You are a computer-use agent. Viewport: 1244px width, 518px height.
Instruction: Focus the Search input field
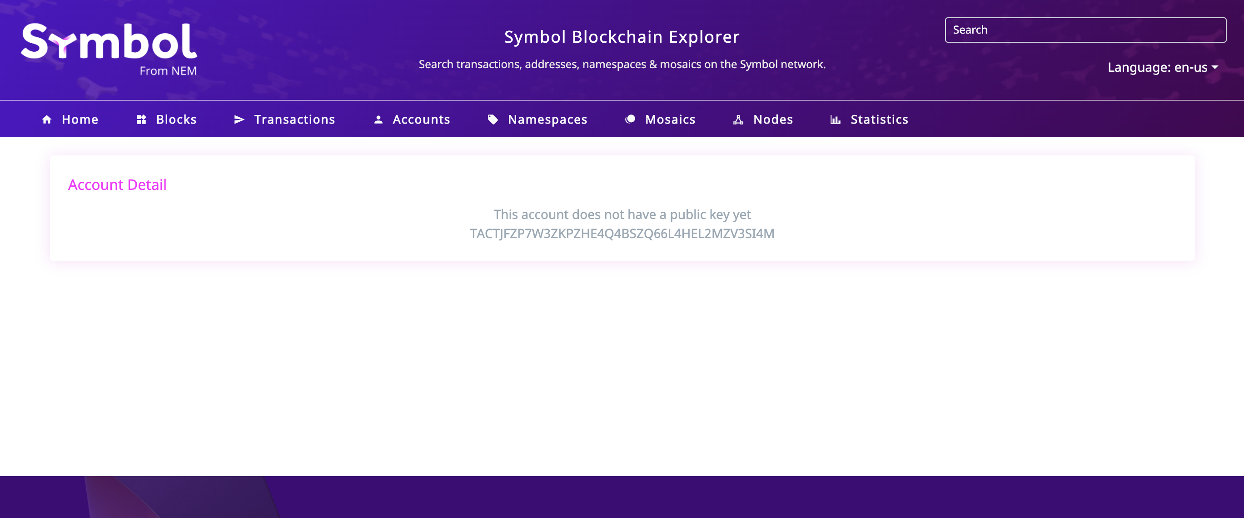pyautogui.click(x=1085, y=30)
